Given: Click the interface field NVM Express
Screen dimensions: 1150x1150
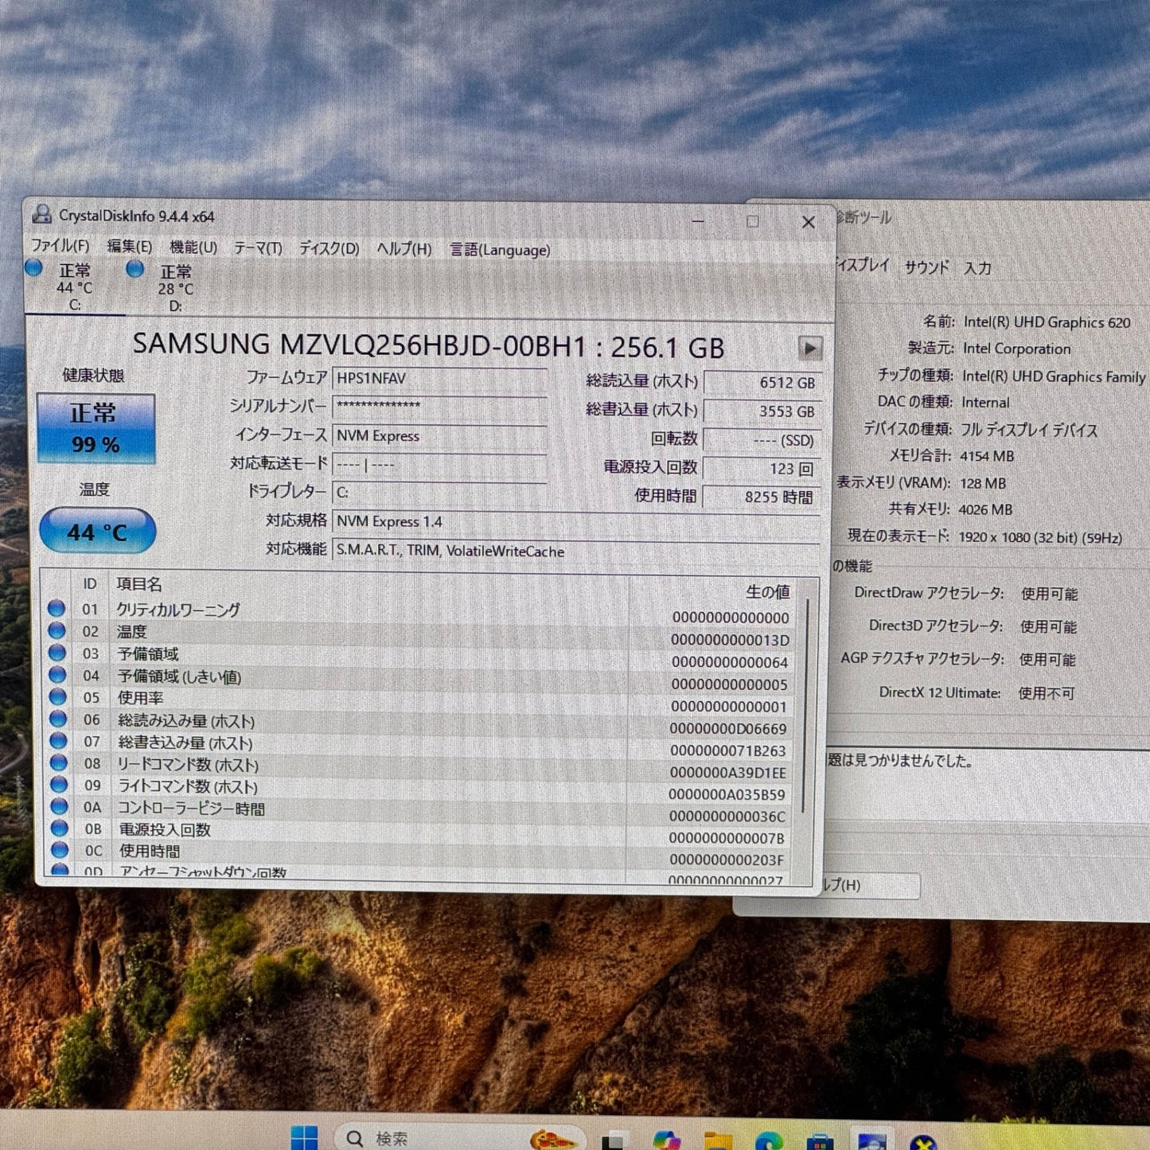Looking at the screenshot, I should point(439,436).
